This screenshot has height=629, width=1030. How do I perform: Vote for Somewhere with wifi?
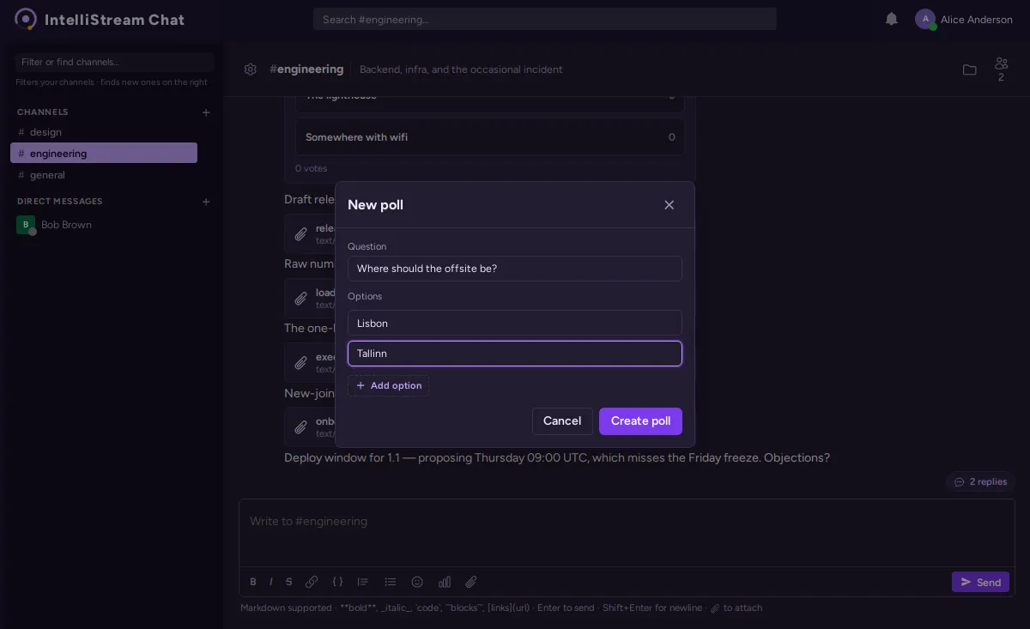click(490, 137)
